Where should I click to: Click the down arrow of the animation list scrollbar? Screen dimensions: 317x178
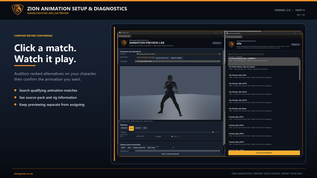[300, 149]
